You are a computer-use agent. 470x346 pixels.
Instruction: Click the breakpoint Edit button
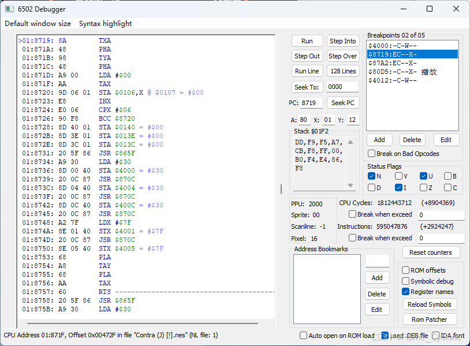click(x=446, y=140)
